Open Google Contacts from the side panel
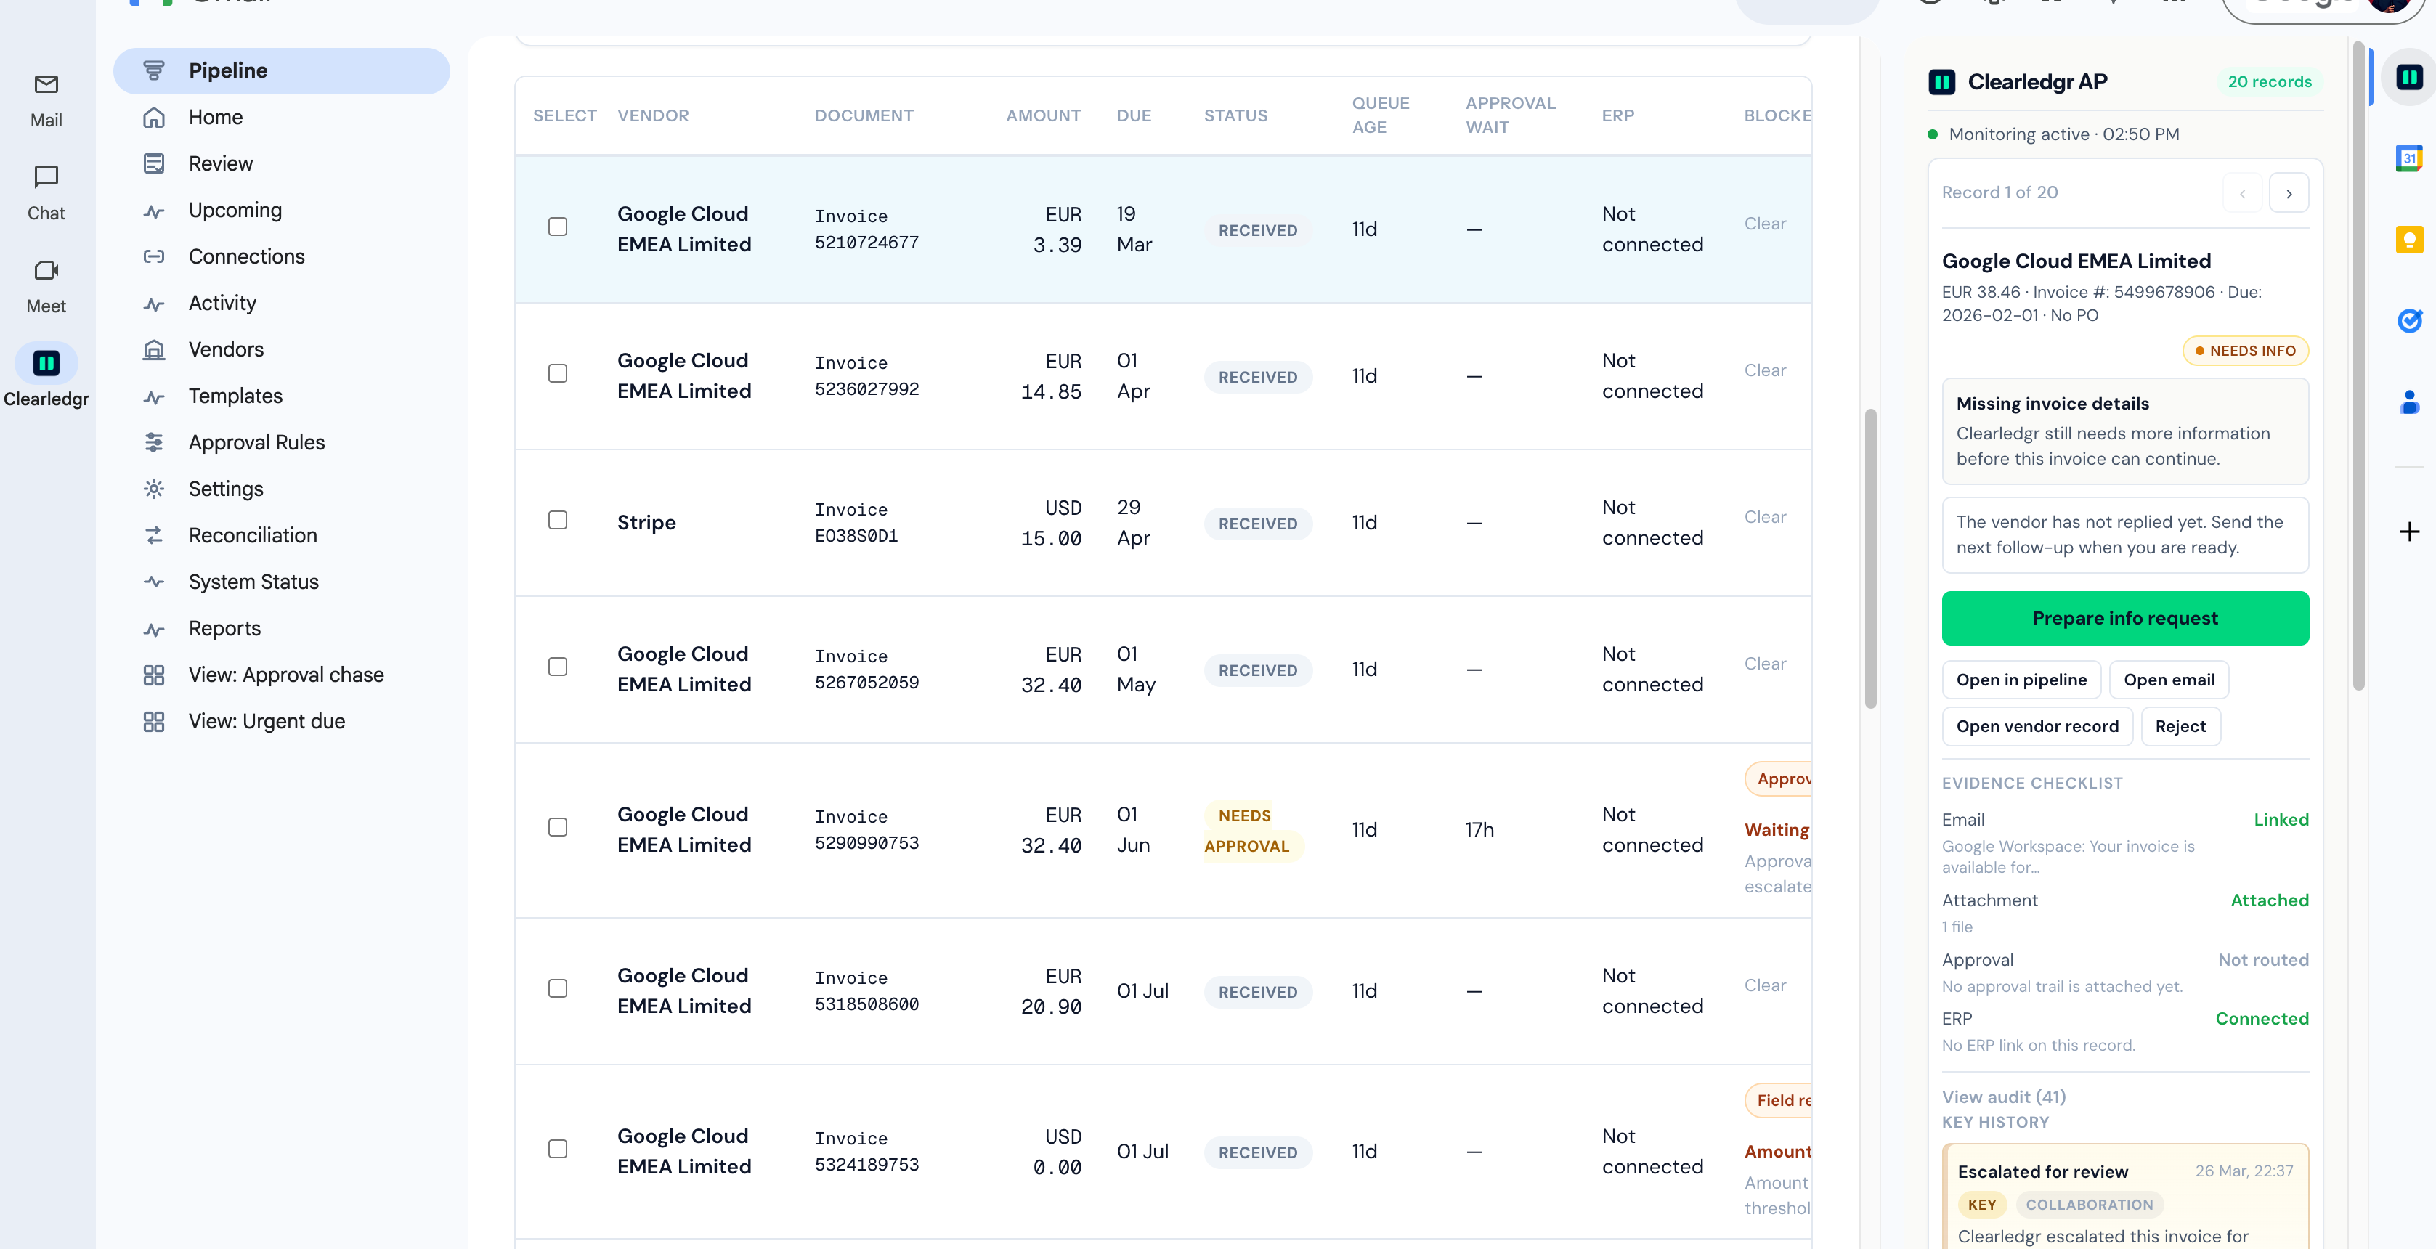Image resolution: width=2436 pixels, height=1249 pixels. pos(2410,402)
